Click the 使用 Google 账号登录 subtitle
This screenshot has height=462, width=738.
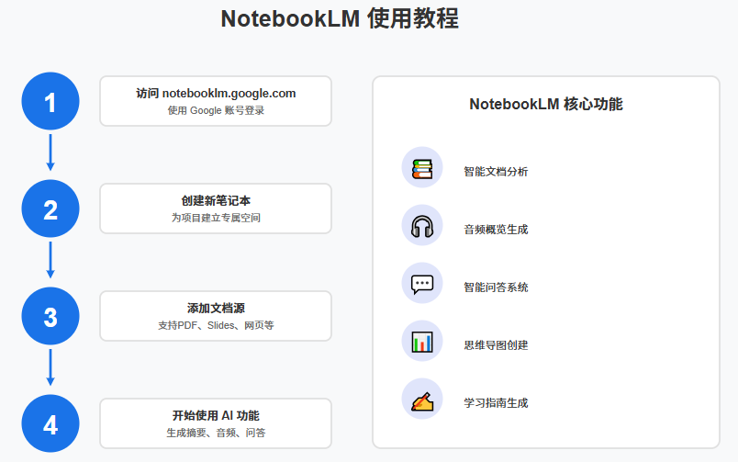click(216, 110)
